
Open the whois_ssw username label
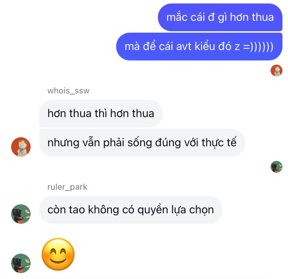coord(68,91)
